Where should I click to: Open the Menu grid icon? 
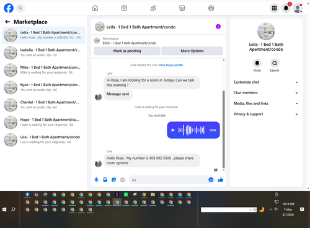pyautogui.click(x=274, y=8)
